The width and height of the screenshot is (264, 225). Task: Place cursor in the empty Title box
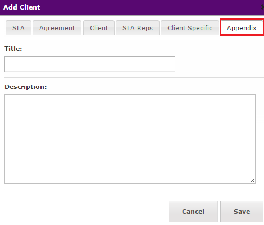pos(90,64)
